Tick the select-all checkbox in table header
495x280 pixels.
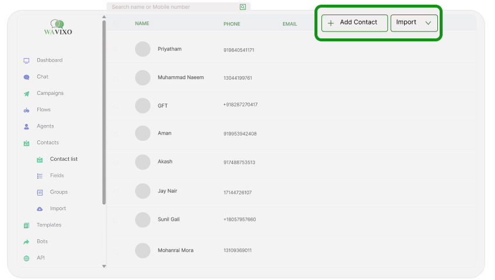coord(115,24)
